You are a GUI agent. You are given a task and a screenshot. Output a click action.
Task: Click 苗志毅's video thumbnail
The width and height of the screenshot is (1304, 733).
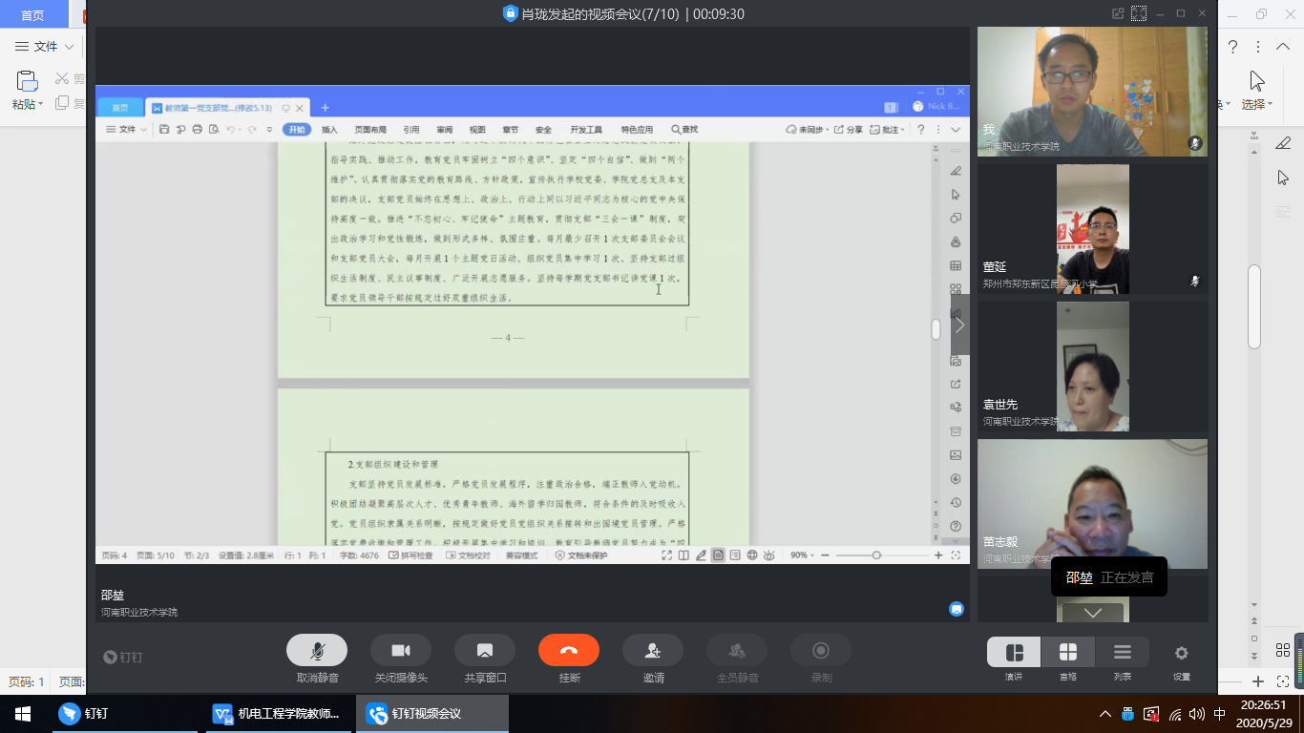(1092, 504)
